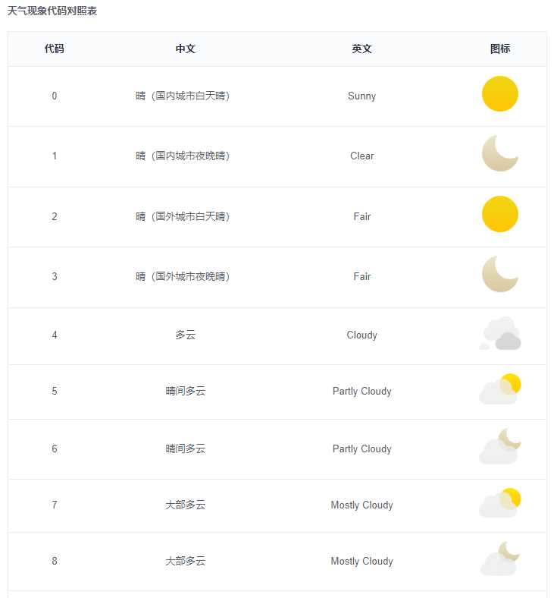Click the "Clear" English name cell
Viewport: 557px width, 598px height.
[x=361, y=156]
